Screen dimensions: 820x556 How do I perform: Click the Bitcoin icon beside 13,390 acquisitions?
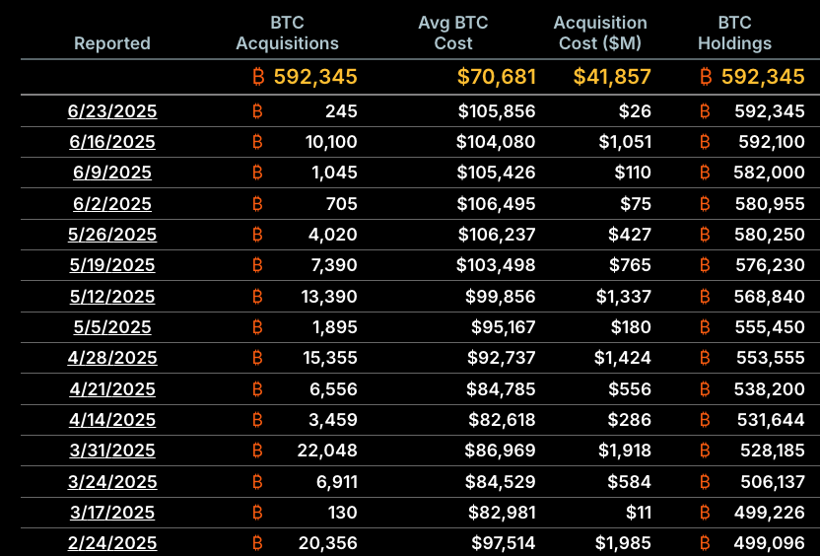(258, 296)
